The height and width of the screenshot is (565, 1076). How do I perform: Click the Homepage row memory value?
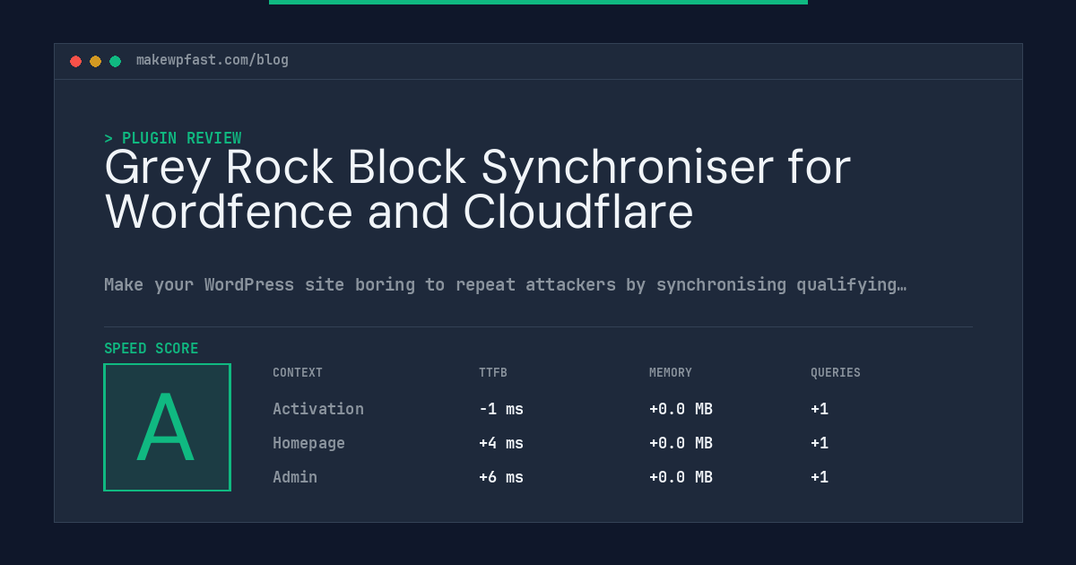[x=681, y=443]
